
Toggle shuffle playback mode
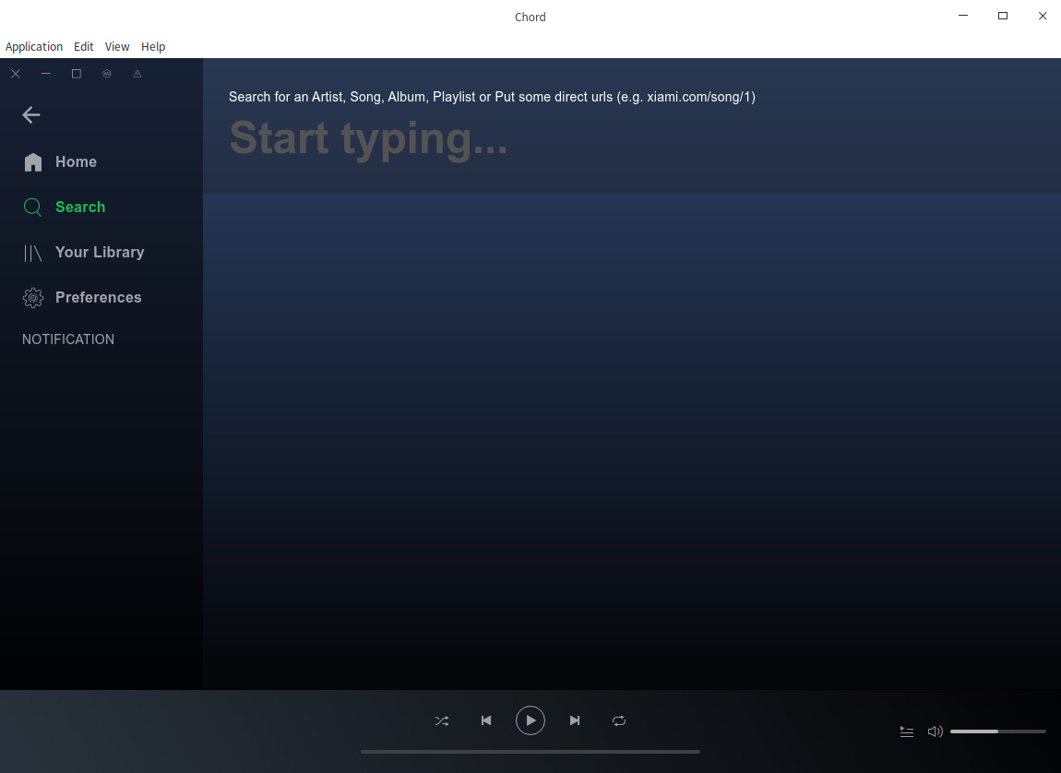point(442,720)
